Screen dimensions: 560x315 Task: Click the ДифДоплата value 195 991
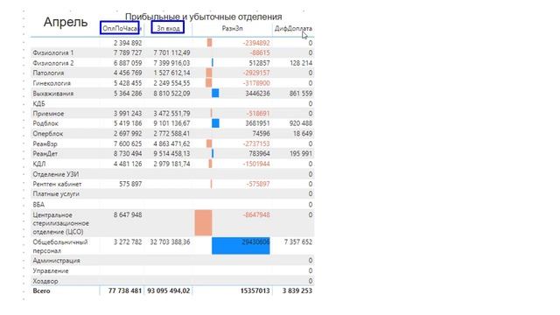click(301, 154)
